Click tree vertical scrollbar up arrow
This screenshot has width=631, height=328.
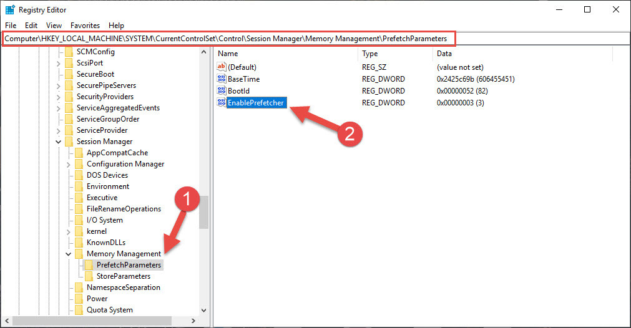(203, 52)
